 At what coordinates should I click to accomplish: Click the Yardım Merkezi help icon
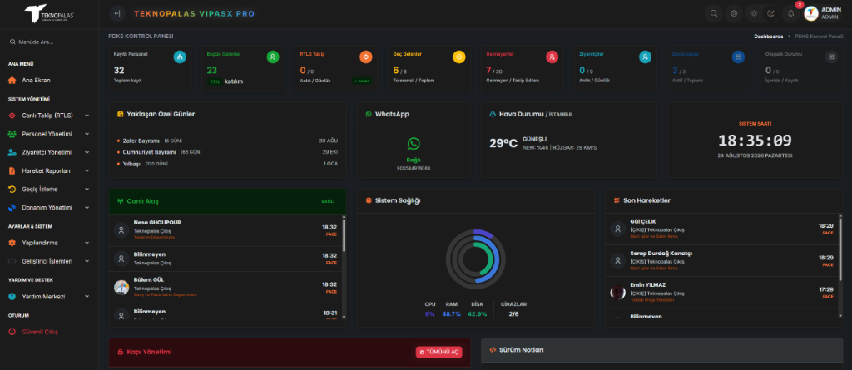click(x=12, y=297)
